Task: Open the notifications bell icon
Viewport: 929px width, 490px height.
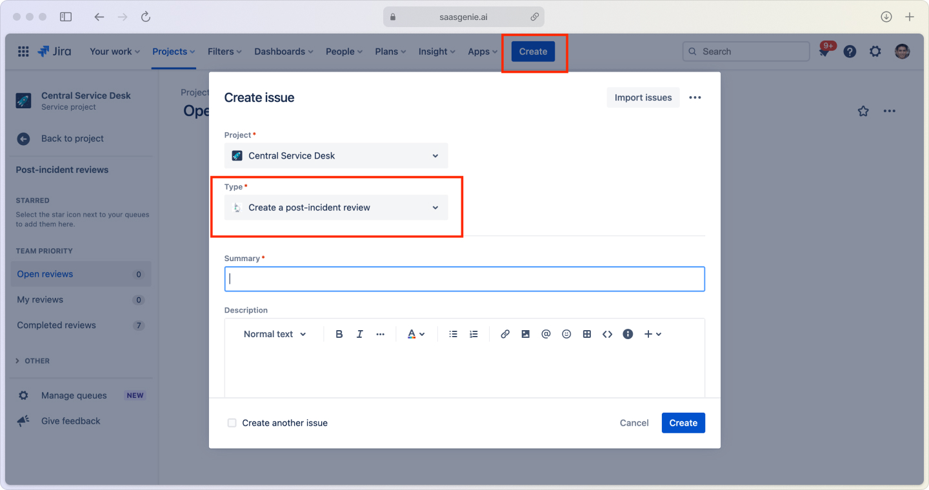Action: click(x=824, y=52)
